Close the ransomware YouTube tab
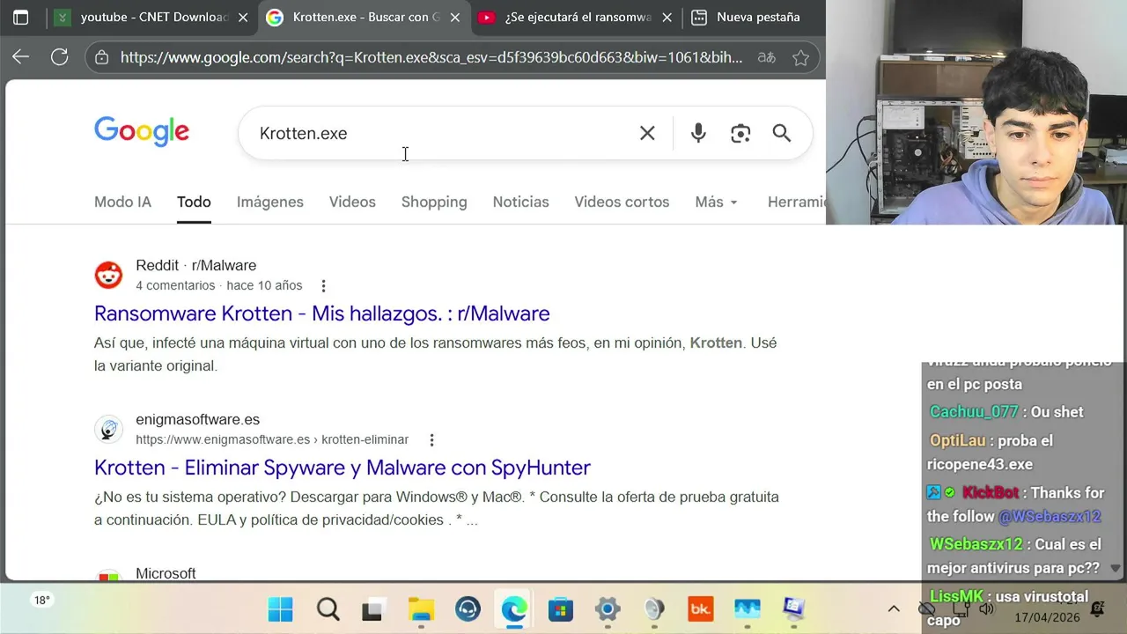Image resolution: width=1127 pixels, height=634 pixels. pos(667,18)
